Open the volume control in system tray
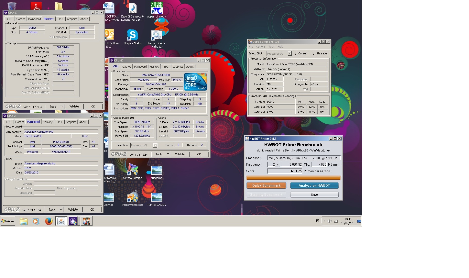 point(329,221)
